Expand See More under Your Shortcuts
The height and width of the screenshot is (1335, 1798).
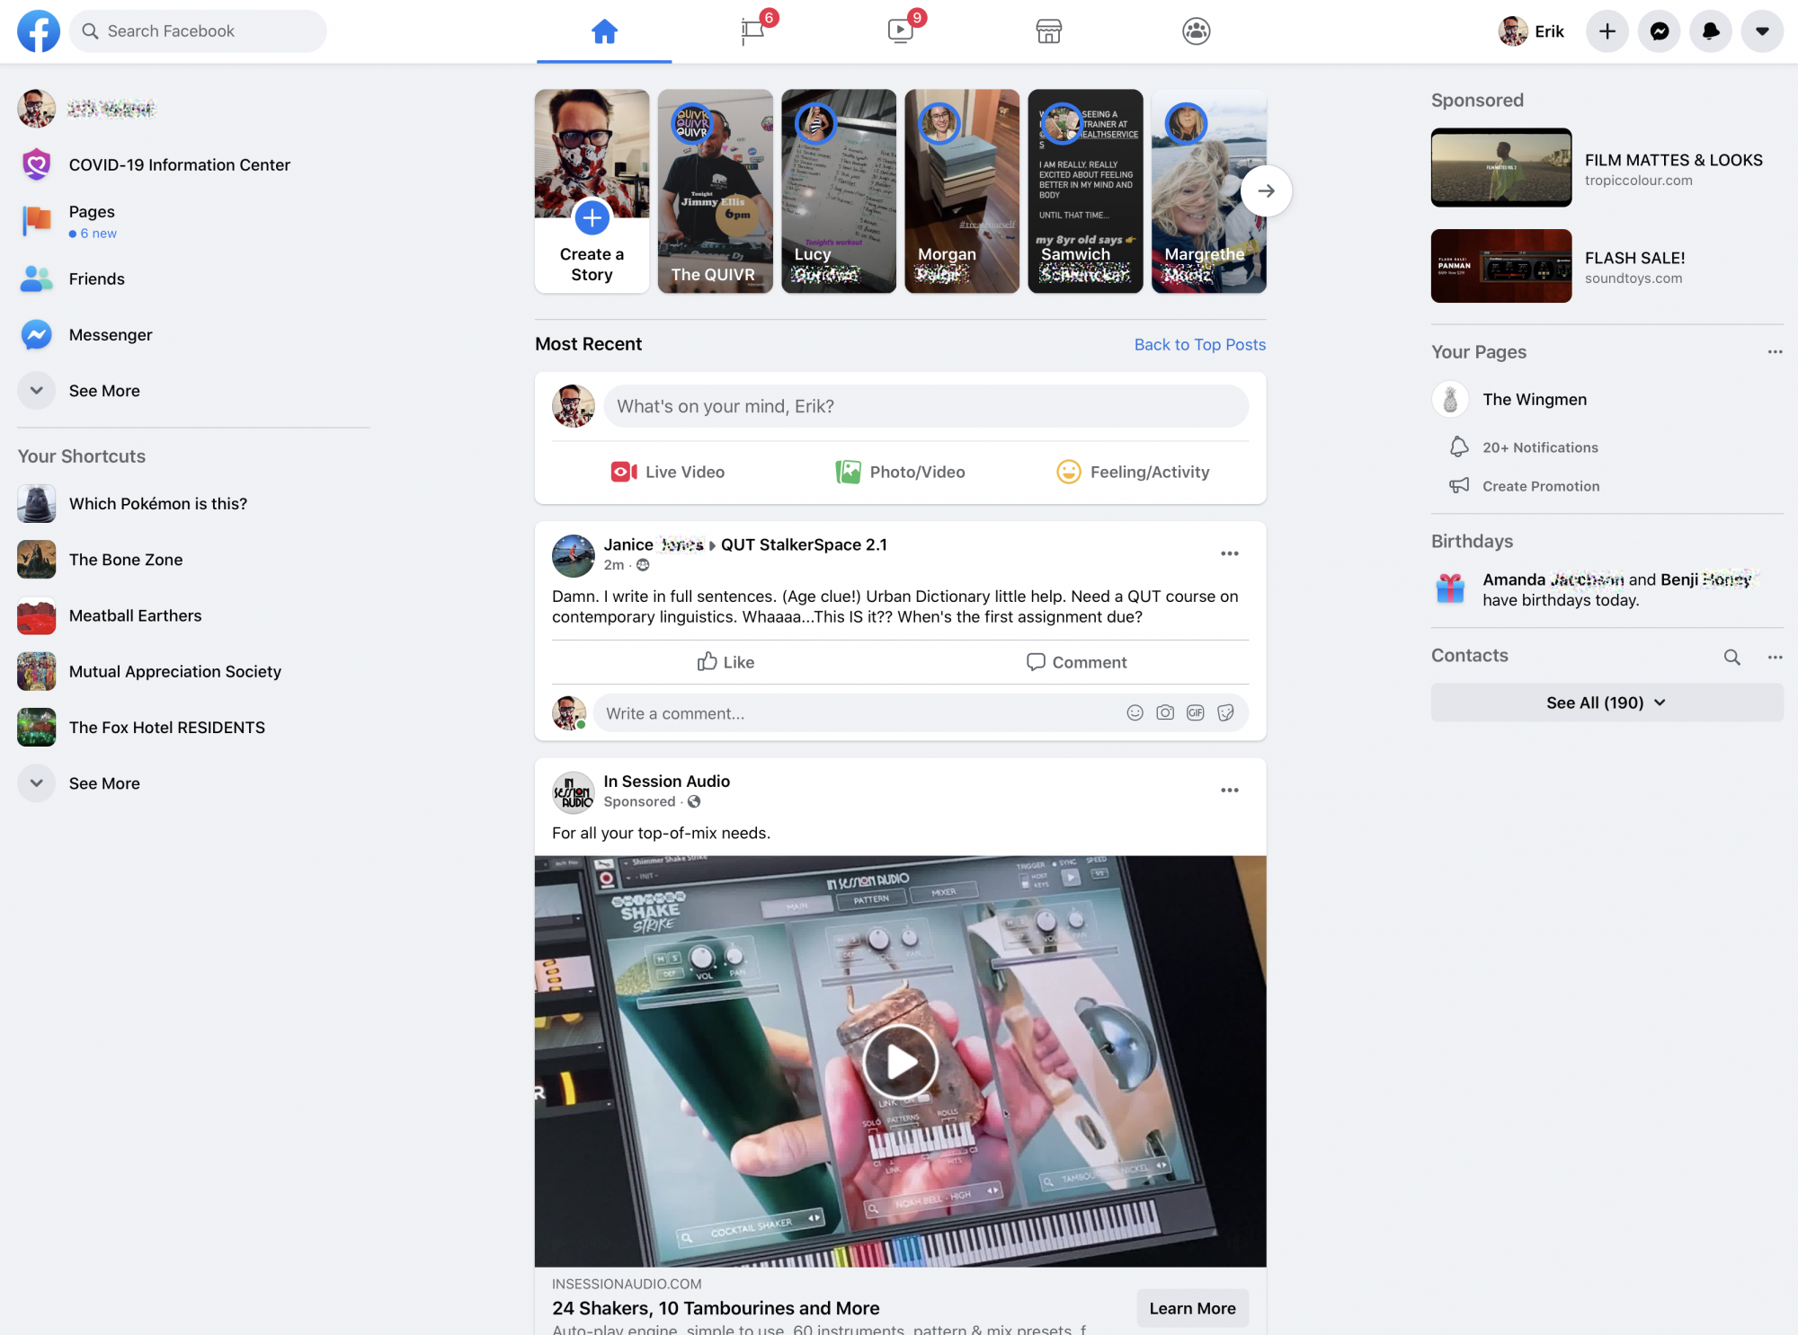(193, 783)
